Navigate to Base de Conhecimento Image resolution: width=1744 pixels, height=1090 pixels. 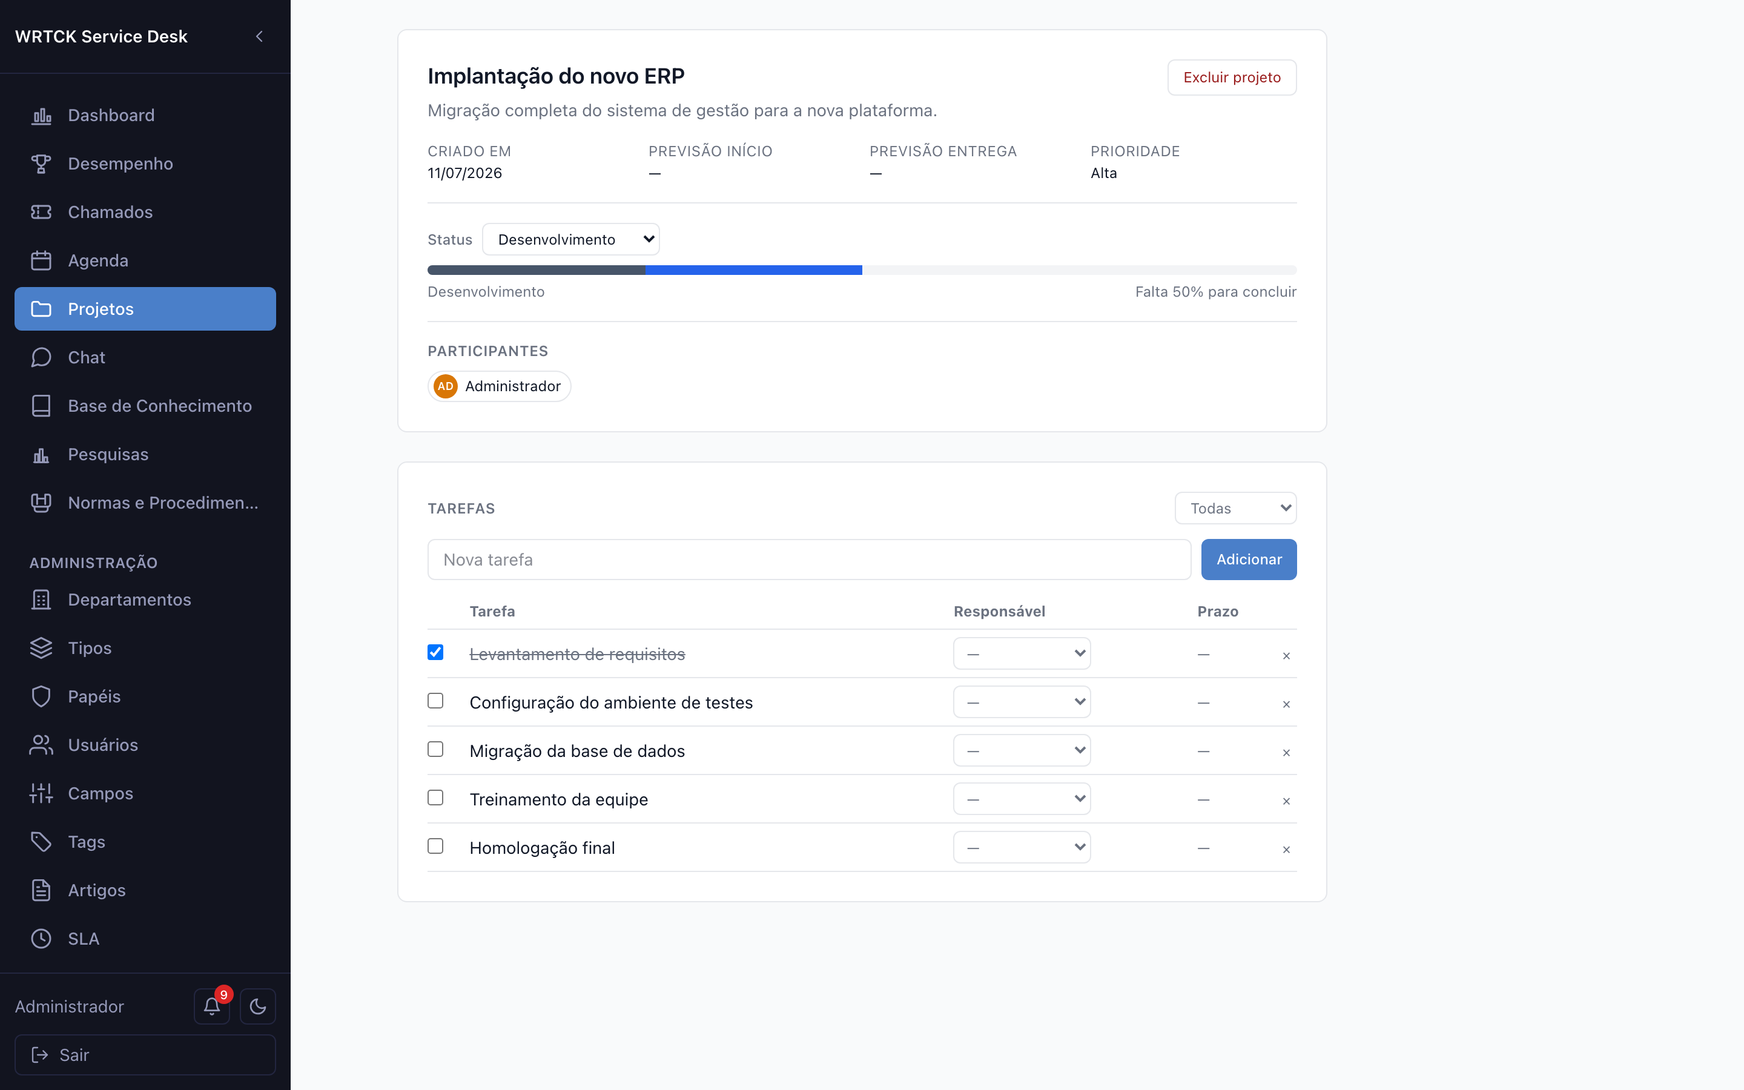tap(145, 406)
